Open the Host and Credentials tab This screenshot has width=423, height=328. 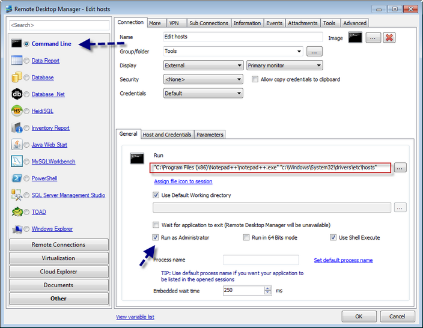pyautogui.click(x=167, y=135)
